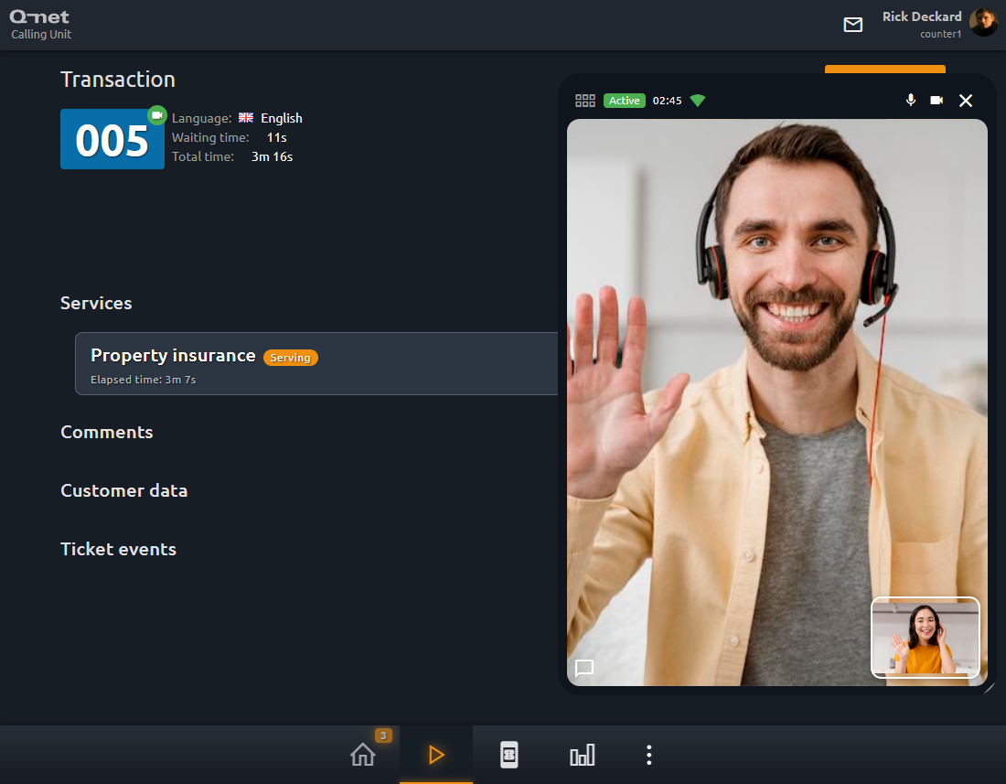Expand the Comments section
Image resolution: width=1006 pixels, height=784 pixels.
coord(106,433)
